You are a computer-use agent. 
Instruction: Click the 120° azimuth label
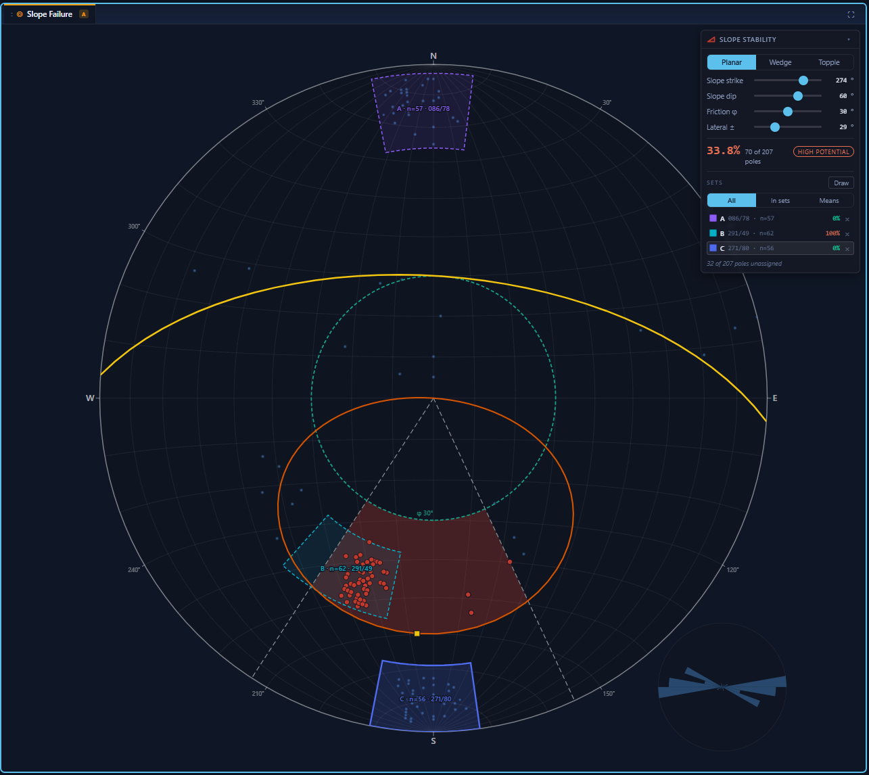click(x=732, y=570)
